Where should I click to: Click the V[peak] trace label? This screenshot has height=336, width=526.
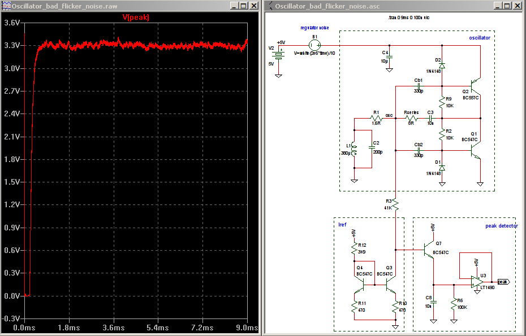click(x=136, y=18)
